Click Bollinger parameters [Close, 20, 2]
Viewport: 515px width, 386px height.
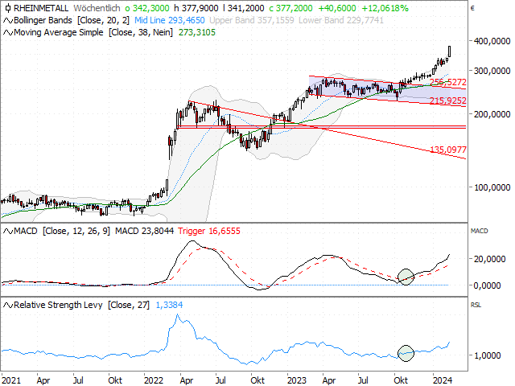103,20
